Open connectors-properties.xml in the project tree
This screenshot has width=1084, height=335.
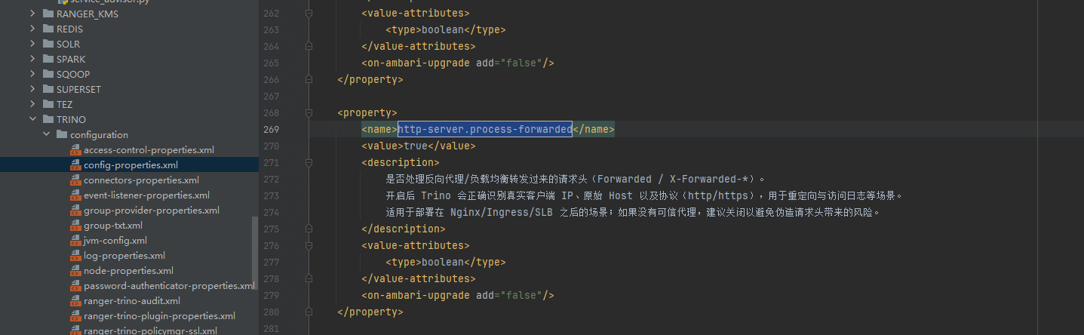(141, 180)
